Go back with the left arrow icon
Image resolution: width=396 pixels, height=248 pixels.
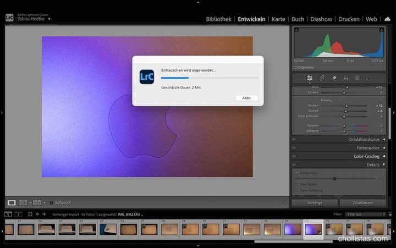tap(37, 214)
